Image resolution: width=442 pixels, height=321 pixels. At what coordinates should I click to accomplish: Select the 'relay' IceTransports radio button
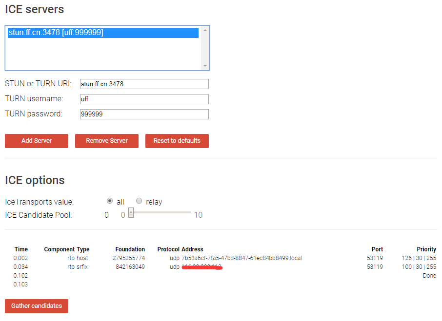[139, 201]
